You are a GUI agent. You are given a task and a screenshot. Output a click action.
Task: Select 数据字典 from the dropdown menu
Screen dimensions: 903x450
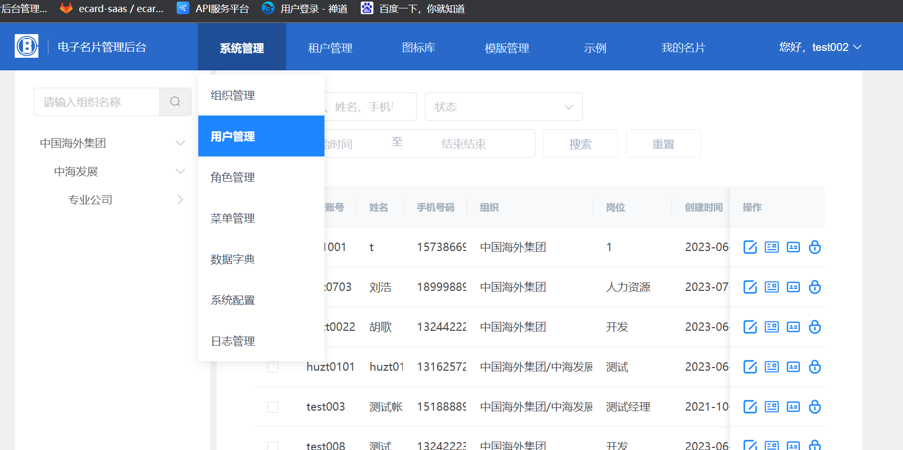click(x=261, y=259)
